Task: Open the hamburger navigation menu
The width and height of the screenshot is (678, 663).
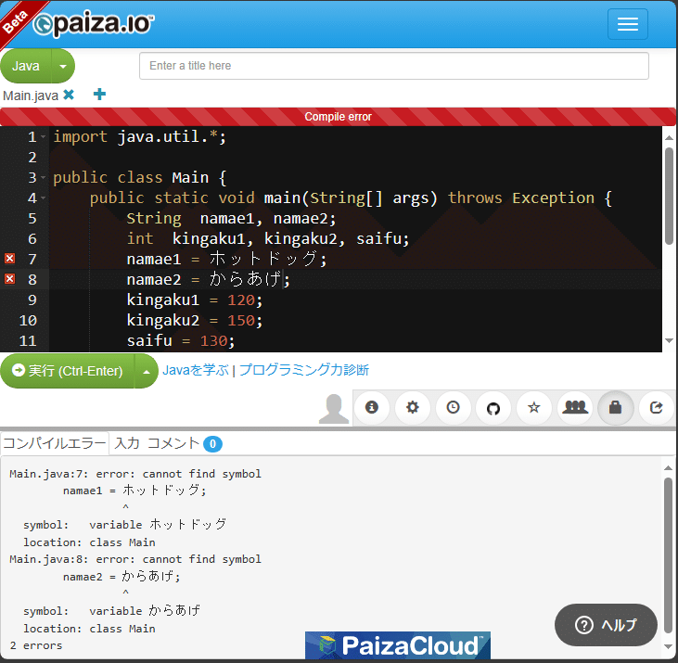Action: tap(627, 24)
